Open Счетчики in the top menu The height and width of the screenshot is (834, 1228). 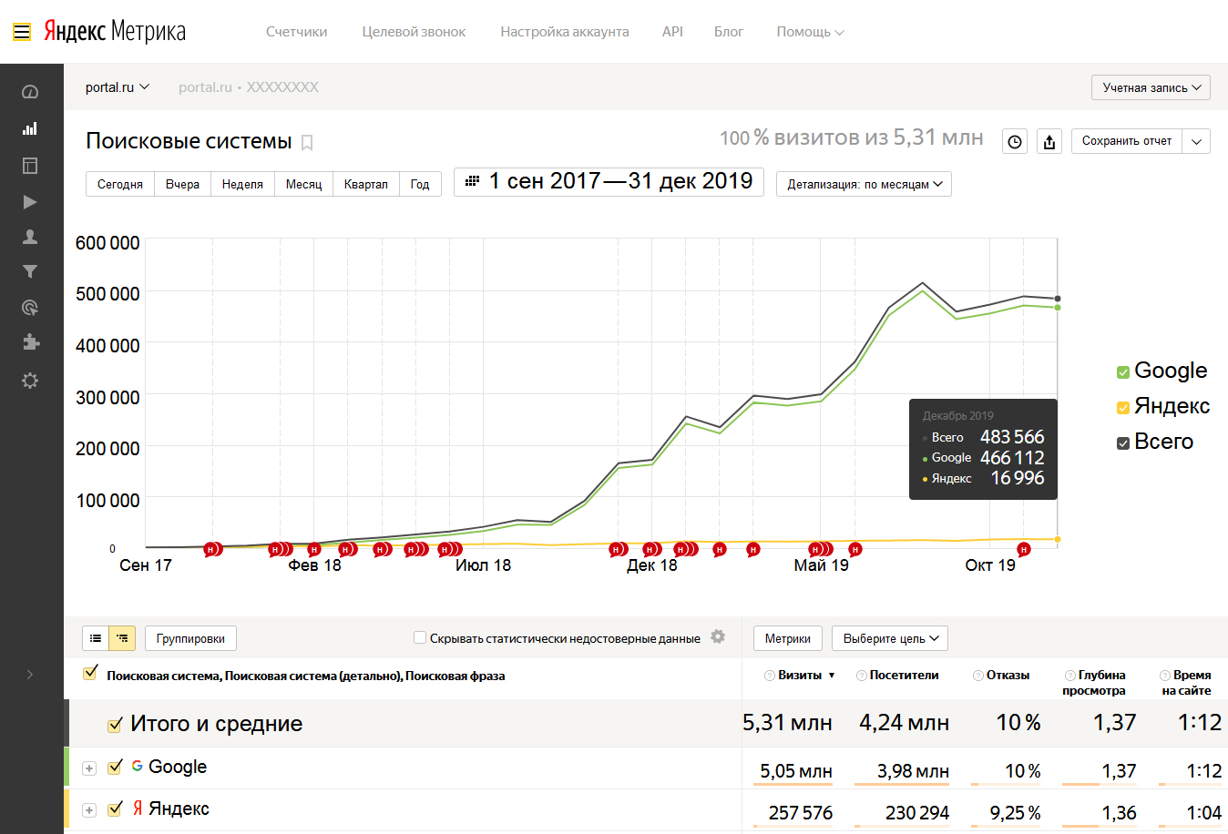click(x=296, y=32)
